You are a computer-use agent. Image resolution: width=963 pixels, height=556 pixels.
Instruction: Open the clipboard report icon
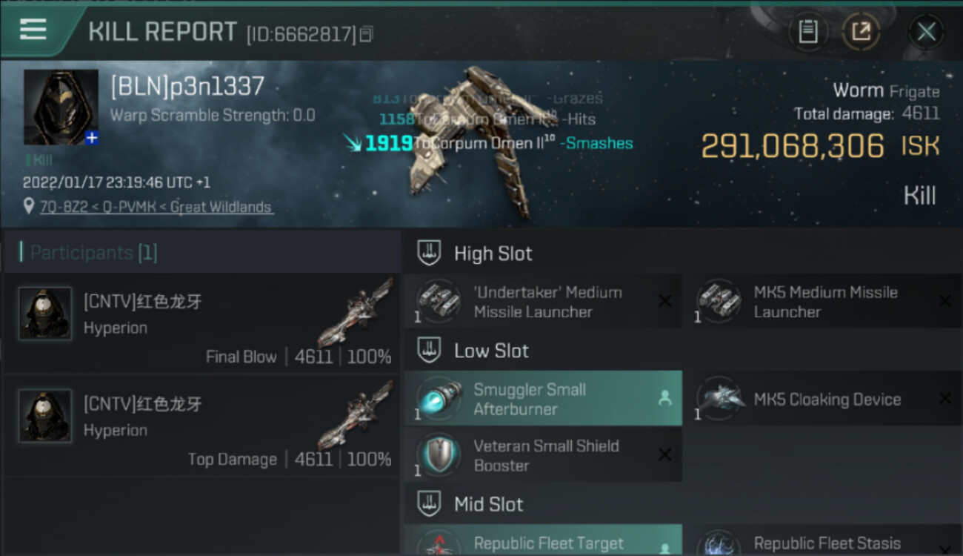pos(807,31)
